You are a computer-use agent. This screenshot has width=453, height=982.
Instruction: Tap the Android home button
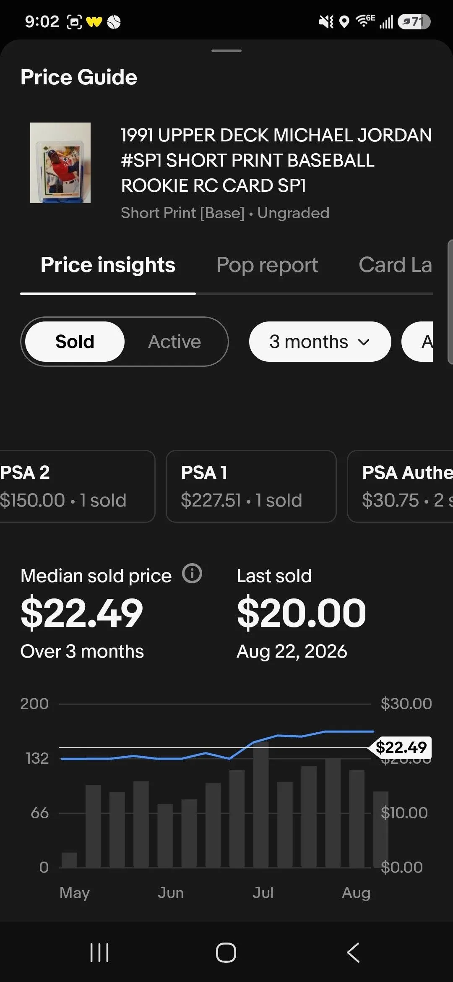(x=226, y=952)
